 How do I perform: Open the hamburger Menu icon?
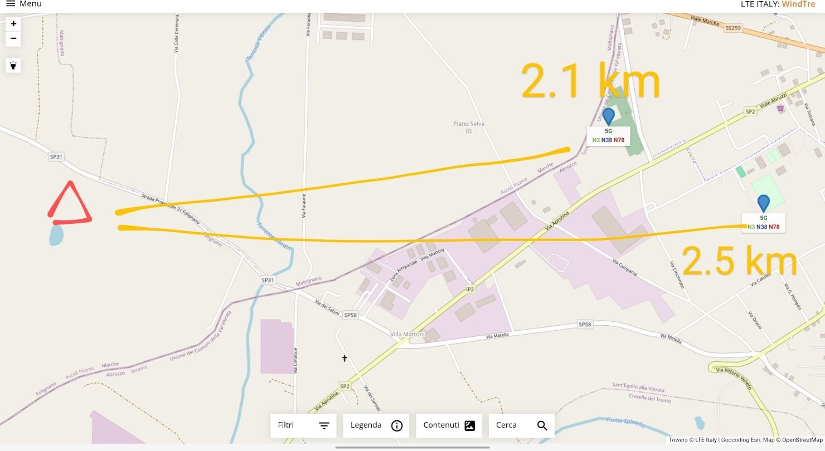(x=11, y=4)
